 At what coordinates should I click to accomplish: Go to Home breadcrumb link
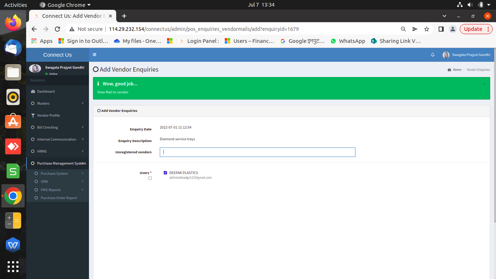click(457, 70)
